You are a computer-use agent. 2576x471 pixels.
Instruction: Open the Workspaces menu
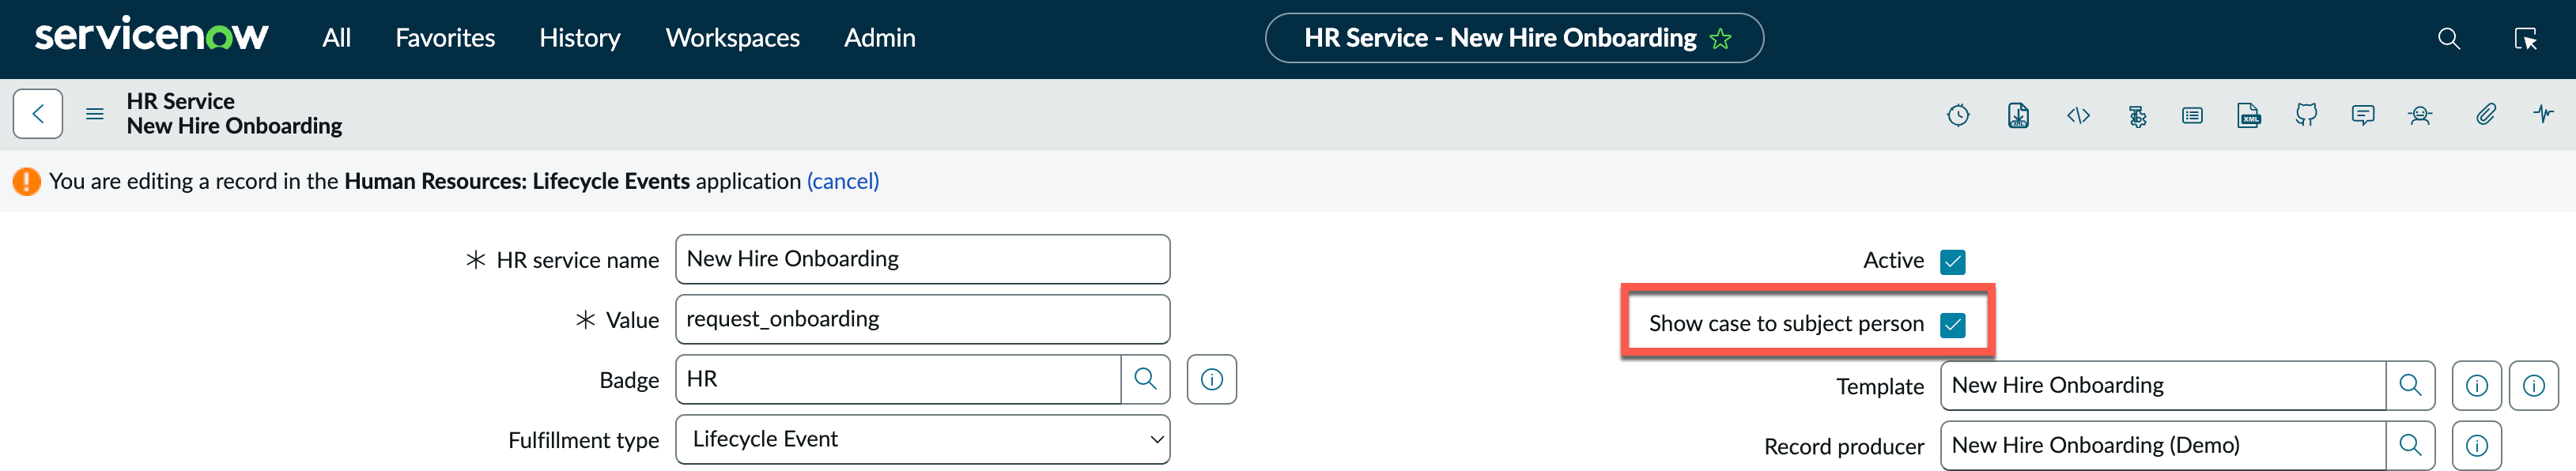coord(733,38)
